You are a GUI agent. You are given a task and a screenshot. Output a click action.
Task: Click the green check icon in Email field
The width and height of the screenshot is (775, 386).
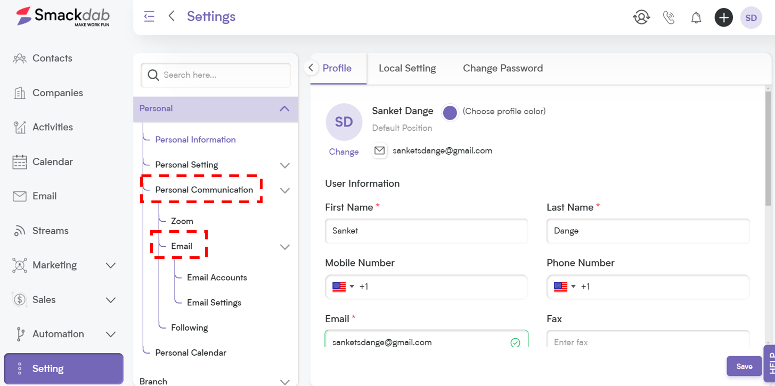tap(515, 342)
